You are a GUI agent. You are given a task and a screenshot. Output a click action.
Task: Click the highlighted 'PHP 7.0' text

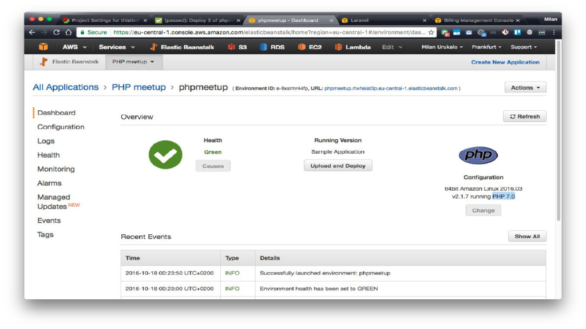point(504,196)
